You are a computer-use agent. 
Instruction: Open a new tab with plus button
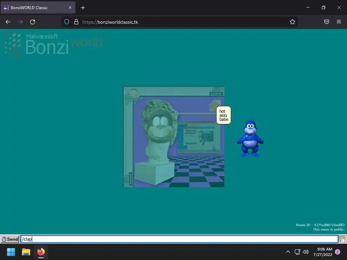[x=83, y=8]
